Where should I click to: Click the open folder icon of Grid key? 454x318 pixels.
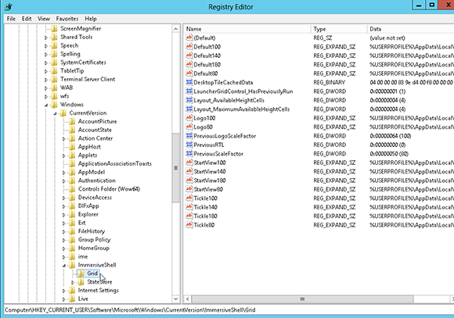81,273
